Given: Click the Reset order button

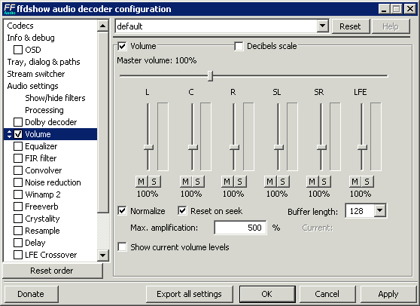Looking at the screenshot, I should [x=52, y=271].
